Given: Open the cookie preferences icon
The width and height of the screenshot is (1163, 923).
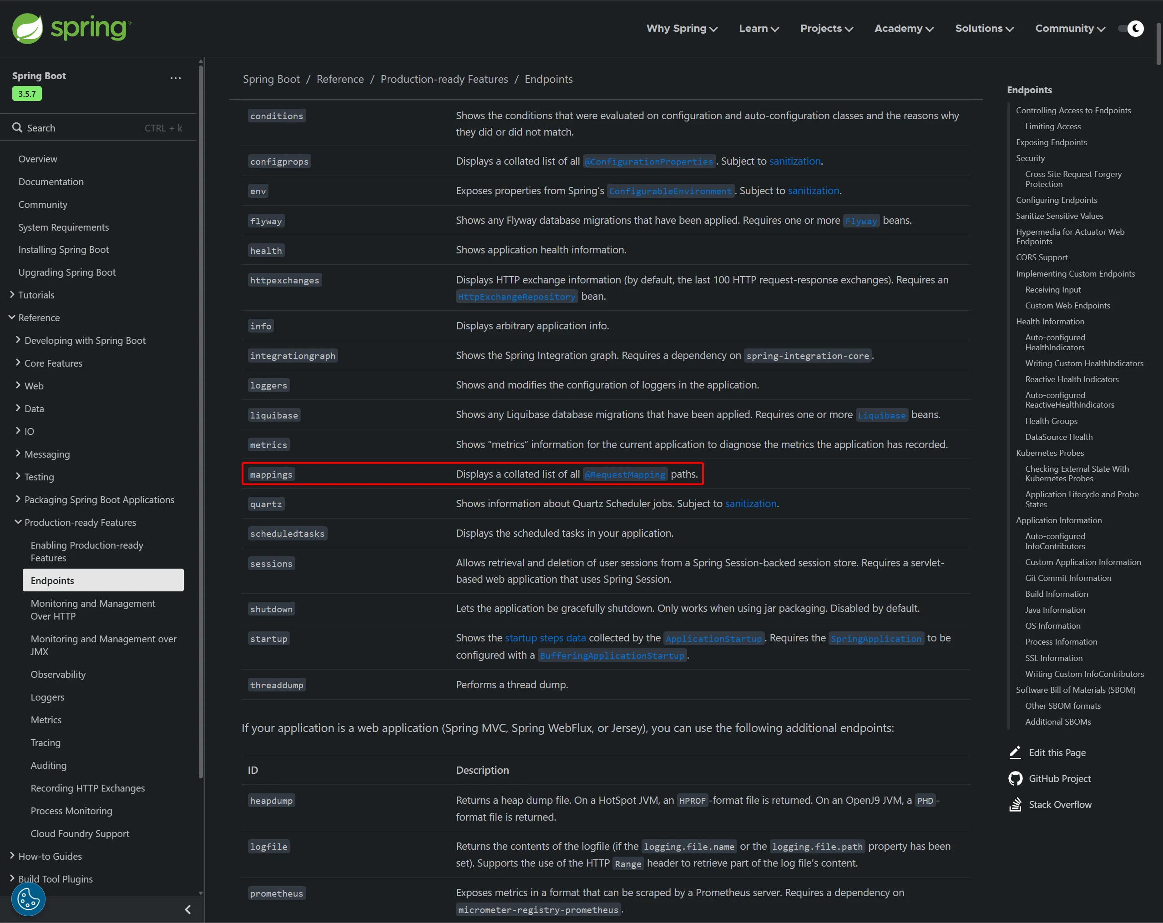Looking at the screenshot, I should (x=28, y=899).
